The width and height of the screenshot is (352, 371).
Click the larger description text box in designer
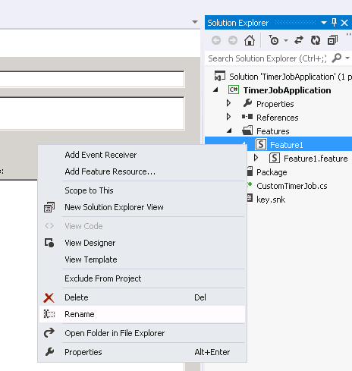pos(92,113)
